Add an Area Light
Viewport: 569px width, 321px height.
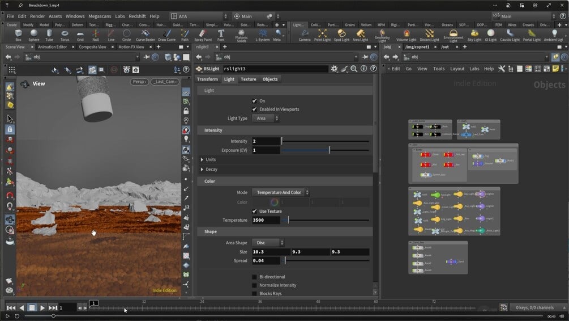tap(360, 35)
